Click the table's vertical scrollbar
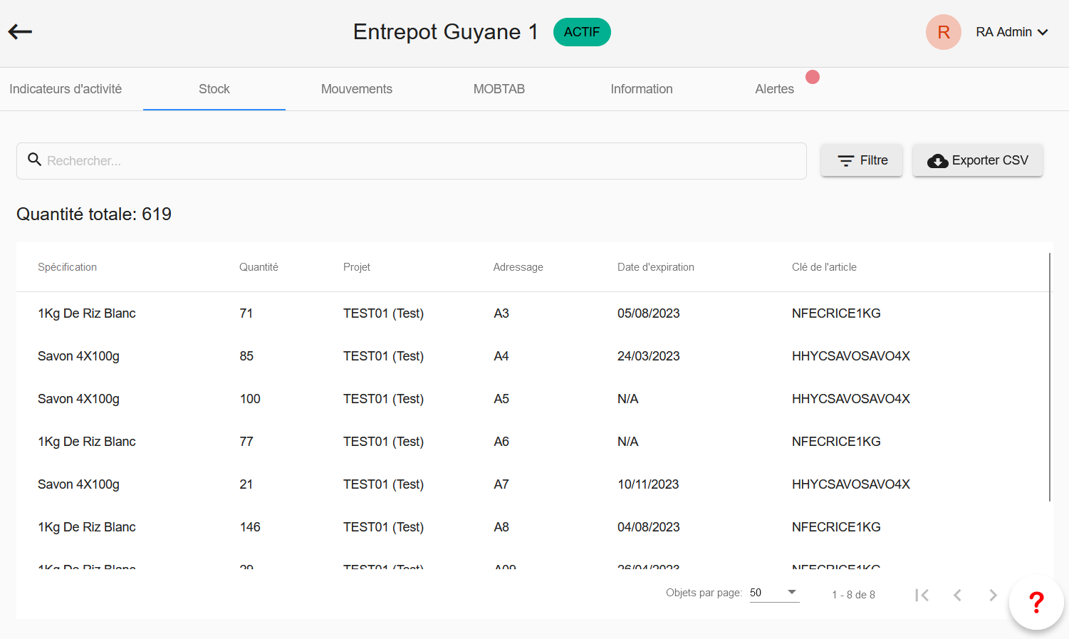The width and height of the screenshot is (1069, 639). (1050, 378)
